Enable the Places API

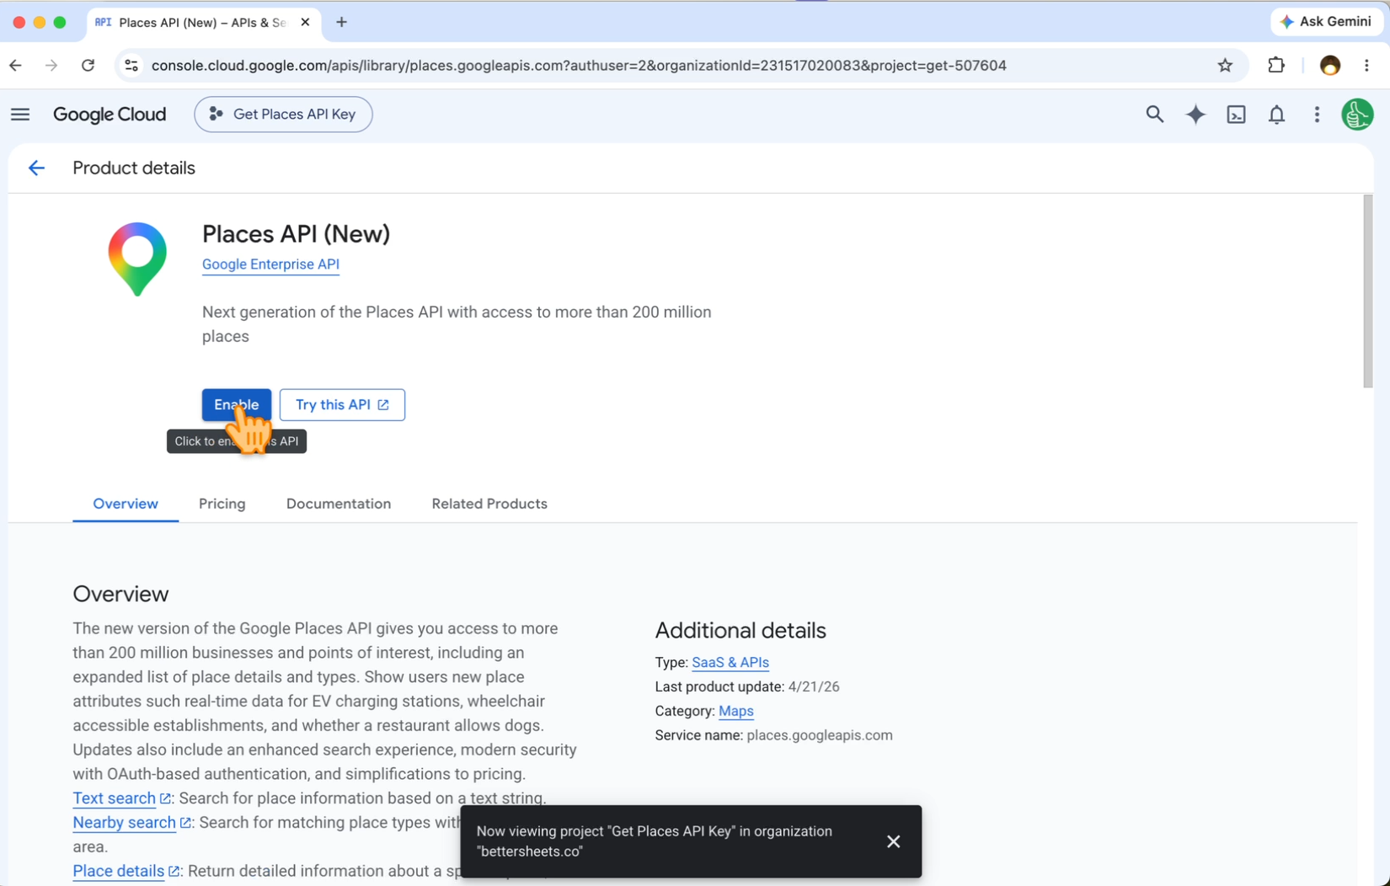pyautogui.click(x=237, y=405)
